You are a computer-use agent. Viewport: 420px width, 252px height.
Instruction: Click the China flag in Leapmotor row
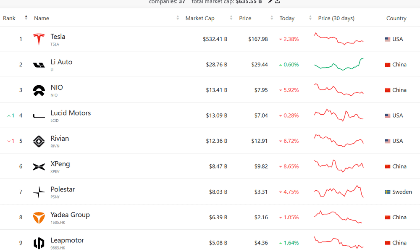(388, 243)
